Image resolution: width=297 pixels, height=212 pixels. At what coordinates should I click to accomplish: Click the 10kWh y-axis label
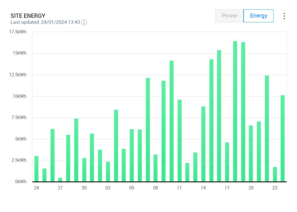tap(20, 96)
